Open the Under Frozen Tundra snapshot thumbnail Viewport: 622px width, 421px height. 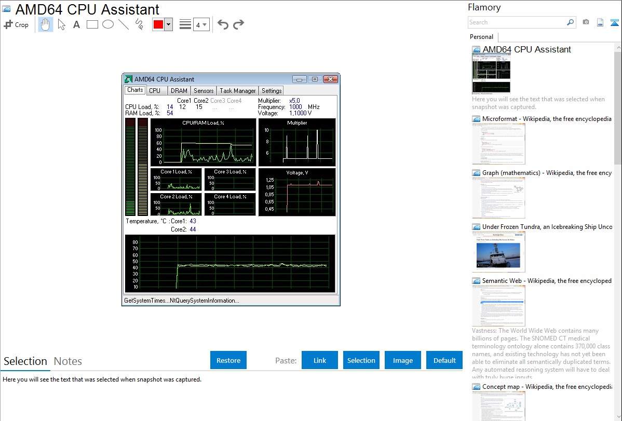[x=498, y=252]
